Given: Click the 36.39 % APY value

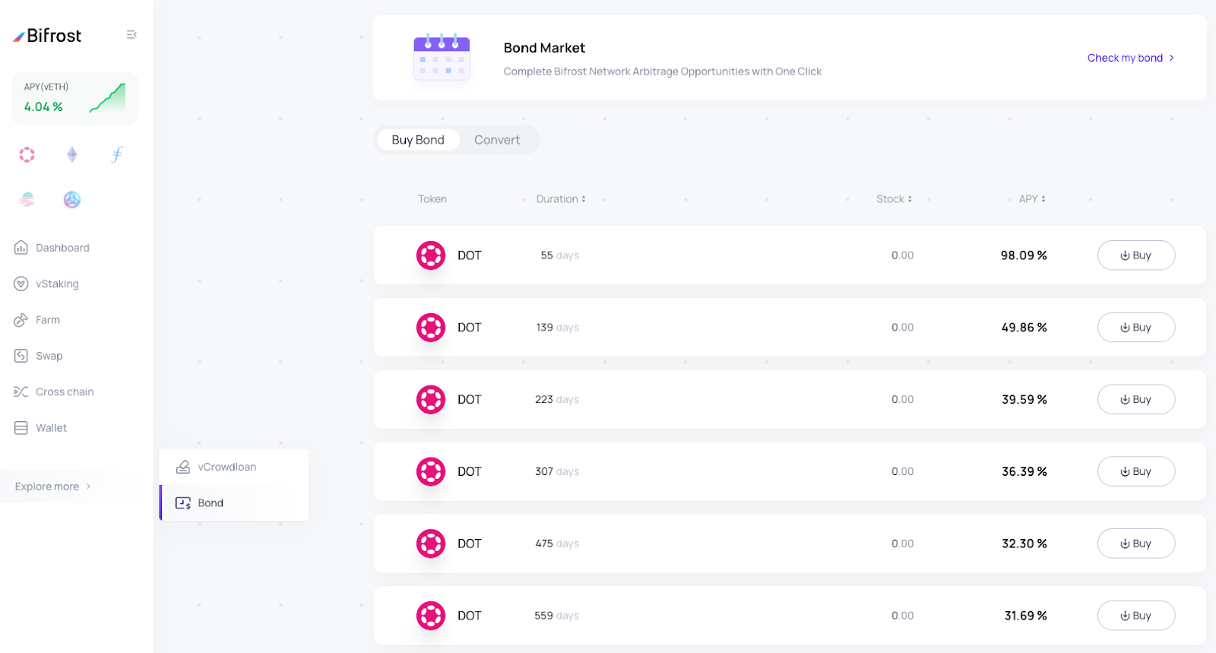Looking at the screenshot, I should pyautogui.click(x=1024, y=471).
